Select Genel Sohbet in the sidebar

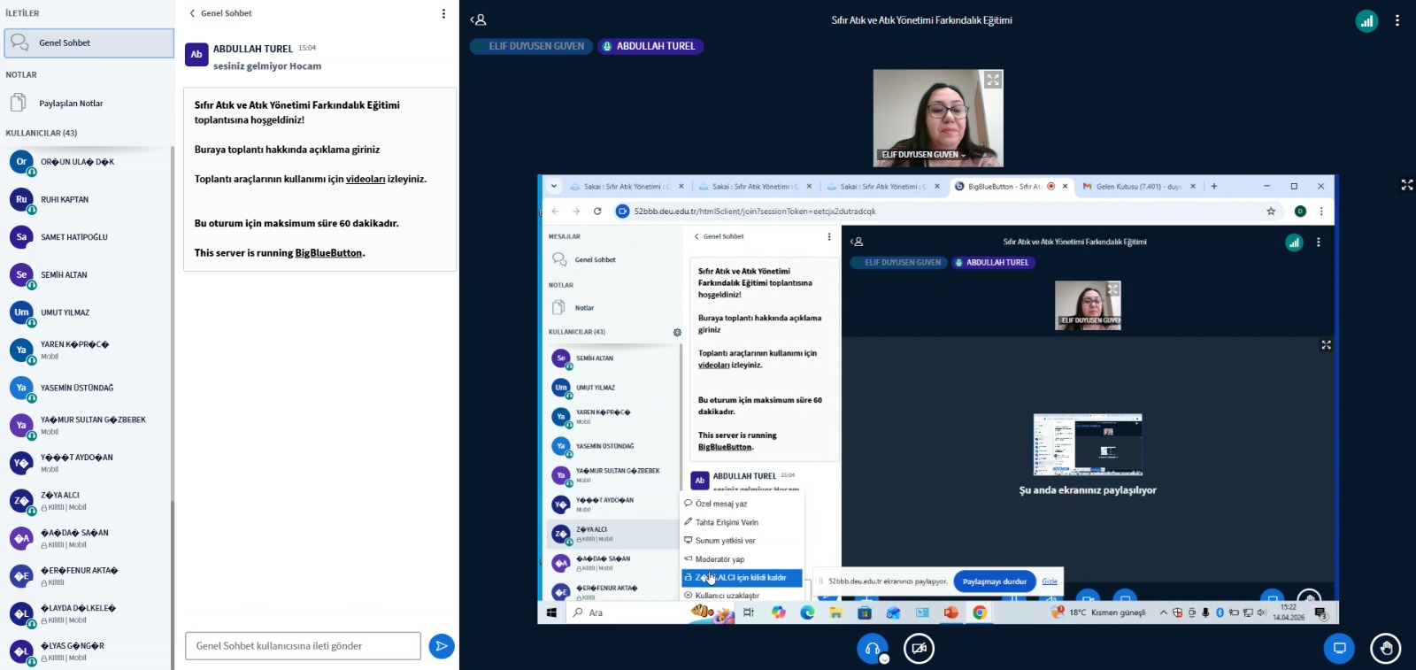(88, 42)
